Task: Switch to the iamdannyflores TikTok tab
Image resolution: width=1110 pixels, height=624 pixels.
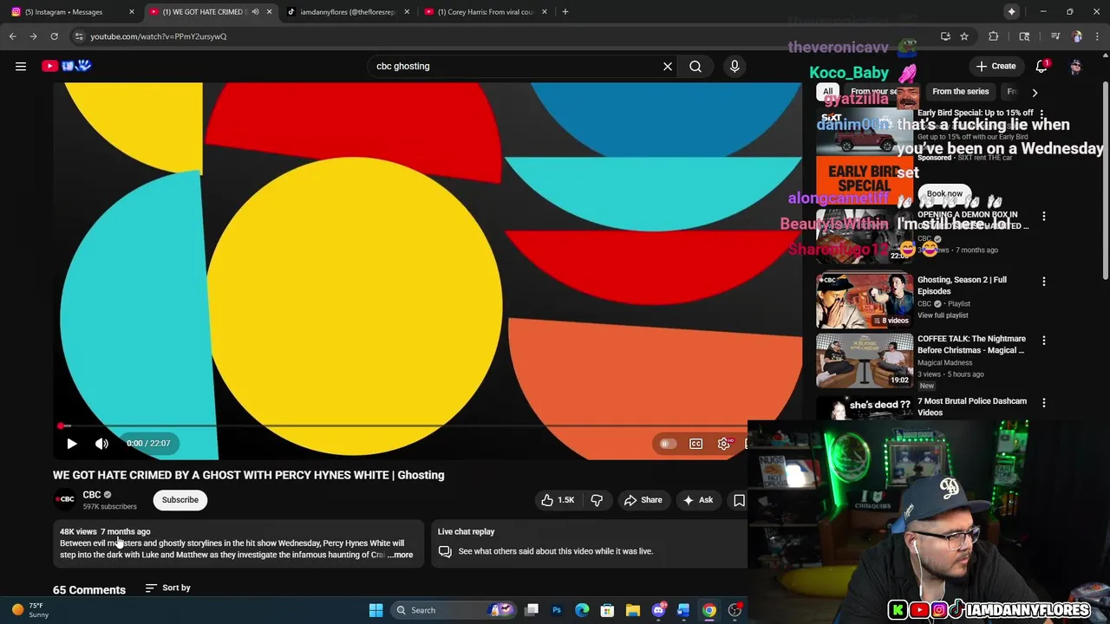Action: coord(347,12)
